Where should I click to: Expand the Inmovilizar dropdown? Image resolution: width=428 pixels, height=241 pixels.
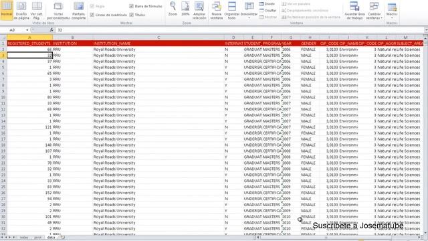click(x=249, y=10)
